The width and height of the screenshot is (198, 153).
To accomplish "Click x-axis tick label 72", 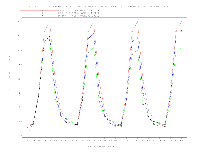I will [160, 140].
